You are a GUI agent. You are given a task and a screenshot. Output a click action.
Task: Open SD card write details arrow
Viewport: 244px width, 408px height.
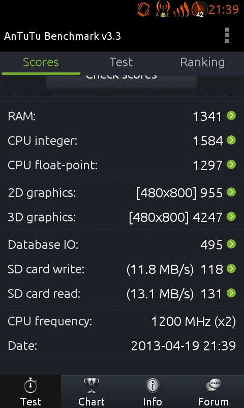[x=231, y=269]
